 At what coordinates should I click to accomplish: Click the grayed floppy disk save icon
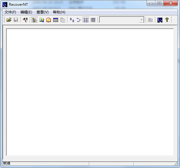[16, 20]
